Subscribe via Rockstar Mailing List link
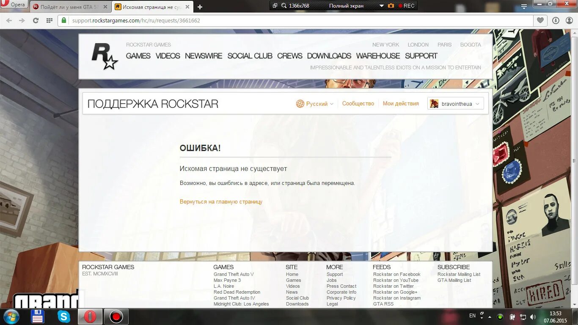The image size is (578, 325). 459,274
